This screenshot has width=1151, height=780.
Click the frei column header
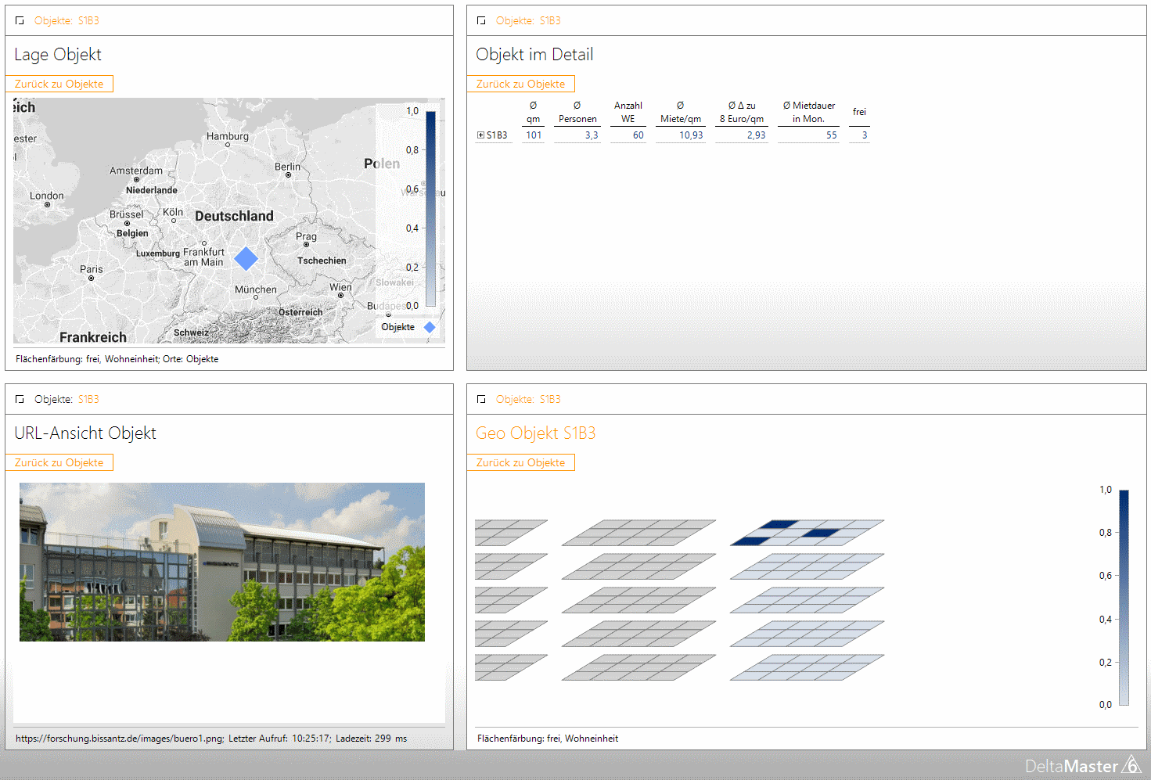[x=859, y=112]
